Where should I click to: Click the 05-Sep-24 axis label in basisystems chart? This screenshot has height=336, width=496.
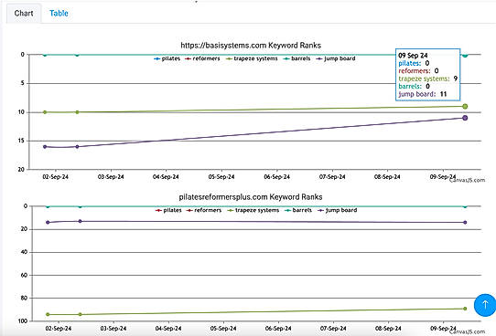click(221, 177)
